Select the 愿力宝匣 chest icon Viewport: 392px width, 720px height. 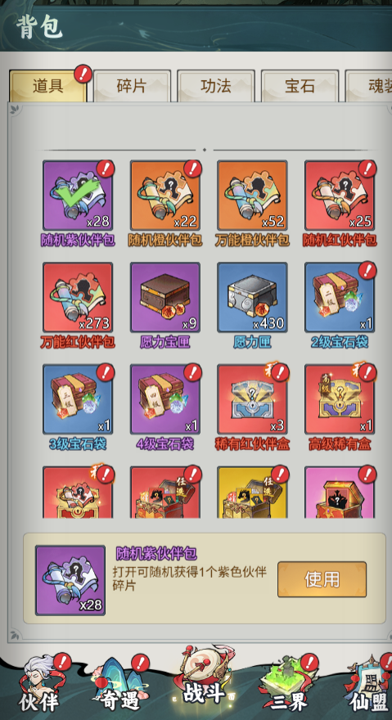pyautogui.click(x=165, y=297)
